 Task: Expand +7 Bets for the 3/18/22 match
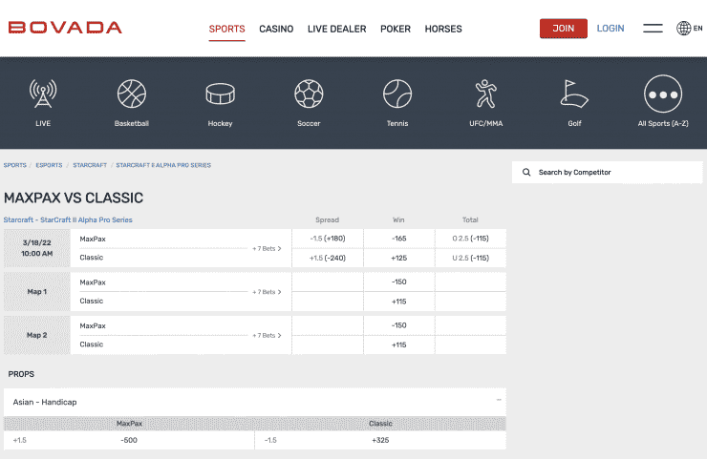pos(267,249)
